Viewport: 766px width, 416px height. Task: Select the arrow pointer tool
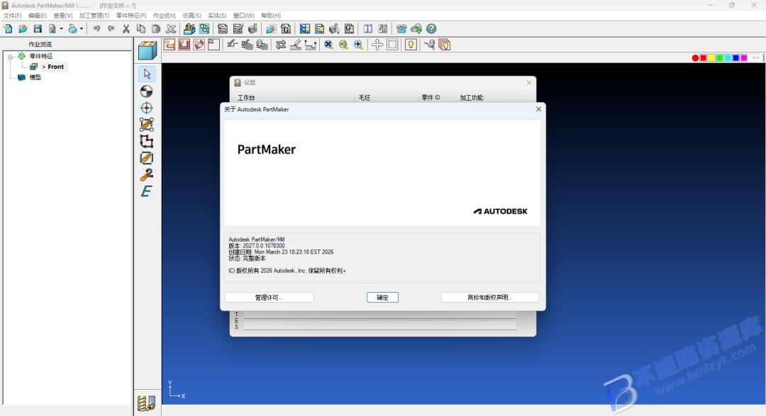pos(147,74)
